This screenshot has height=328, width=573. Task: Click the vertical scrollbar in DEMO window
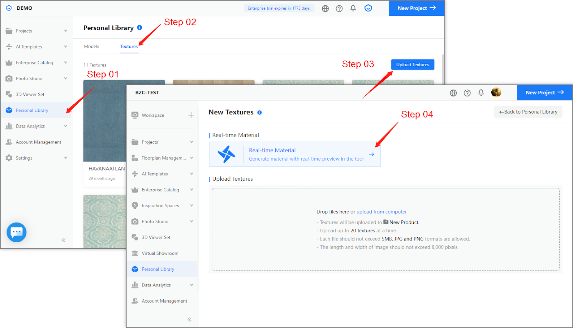pos(443,69)
